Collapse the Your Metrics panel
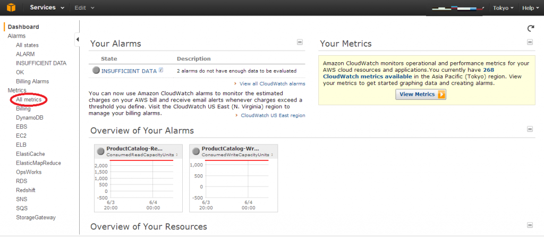This screenshot has height=237, width=544. click(530, 42)
